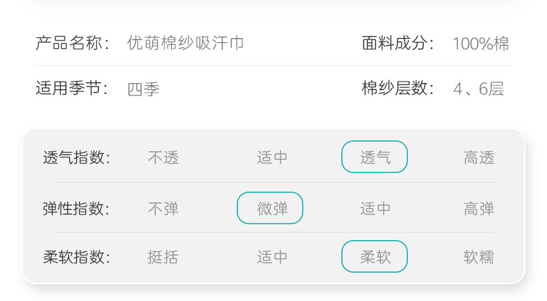Click product name 优萌棉纱吸汗巾
The image size is (547, 301).
coord(186,44)
